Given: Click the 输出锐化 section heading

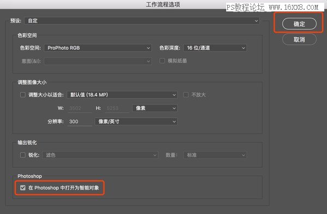Looking at the screenshot, I should pyautogui.click(x=27, y=143).
